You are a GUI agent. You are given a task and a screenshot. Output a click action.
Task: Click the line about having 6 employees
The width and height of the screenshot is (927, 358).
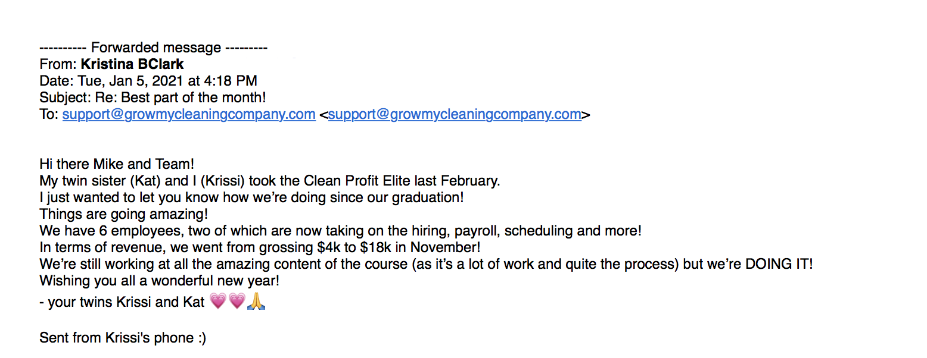click(x=341, y=230)
